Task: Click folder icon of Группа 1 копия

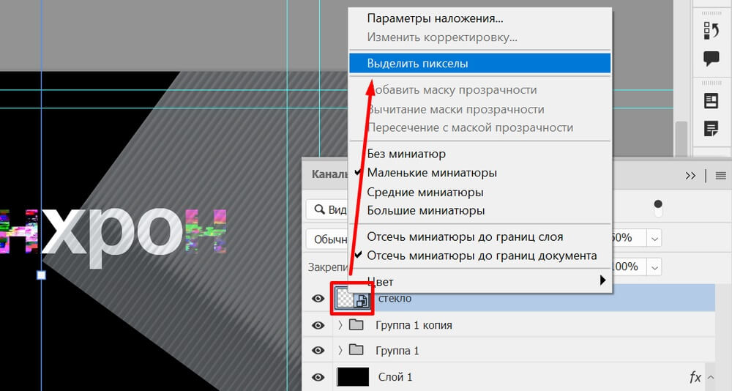Action: click(356, 324)
